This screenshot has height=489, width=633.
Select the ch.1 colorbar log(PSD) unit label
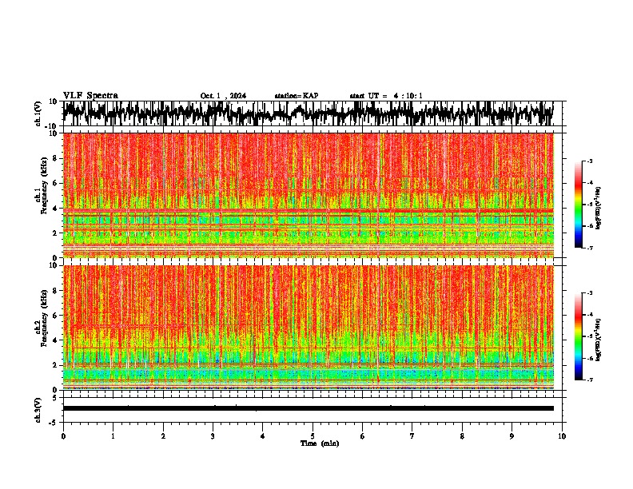(598, 209)
